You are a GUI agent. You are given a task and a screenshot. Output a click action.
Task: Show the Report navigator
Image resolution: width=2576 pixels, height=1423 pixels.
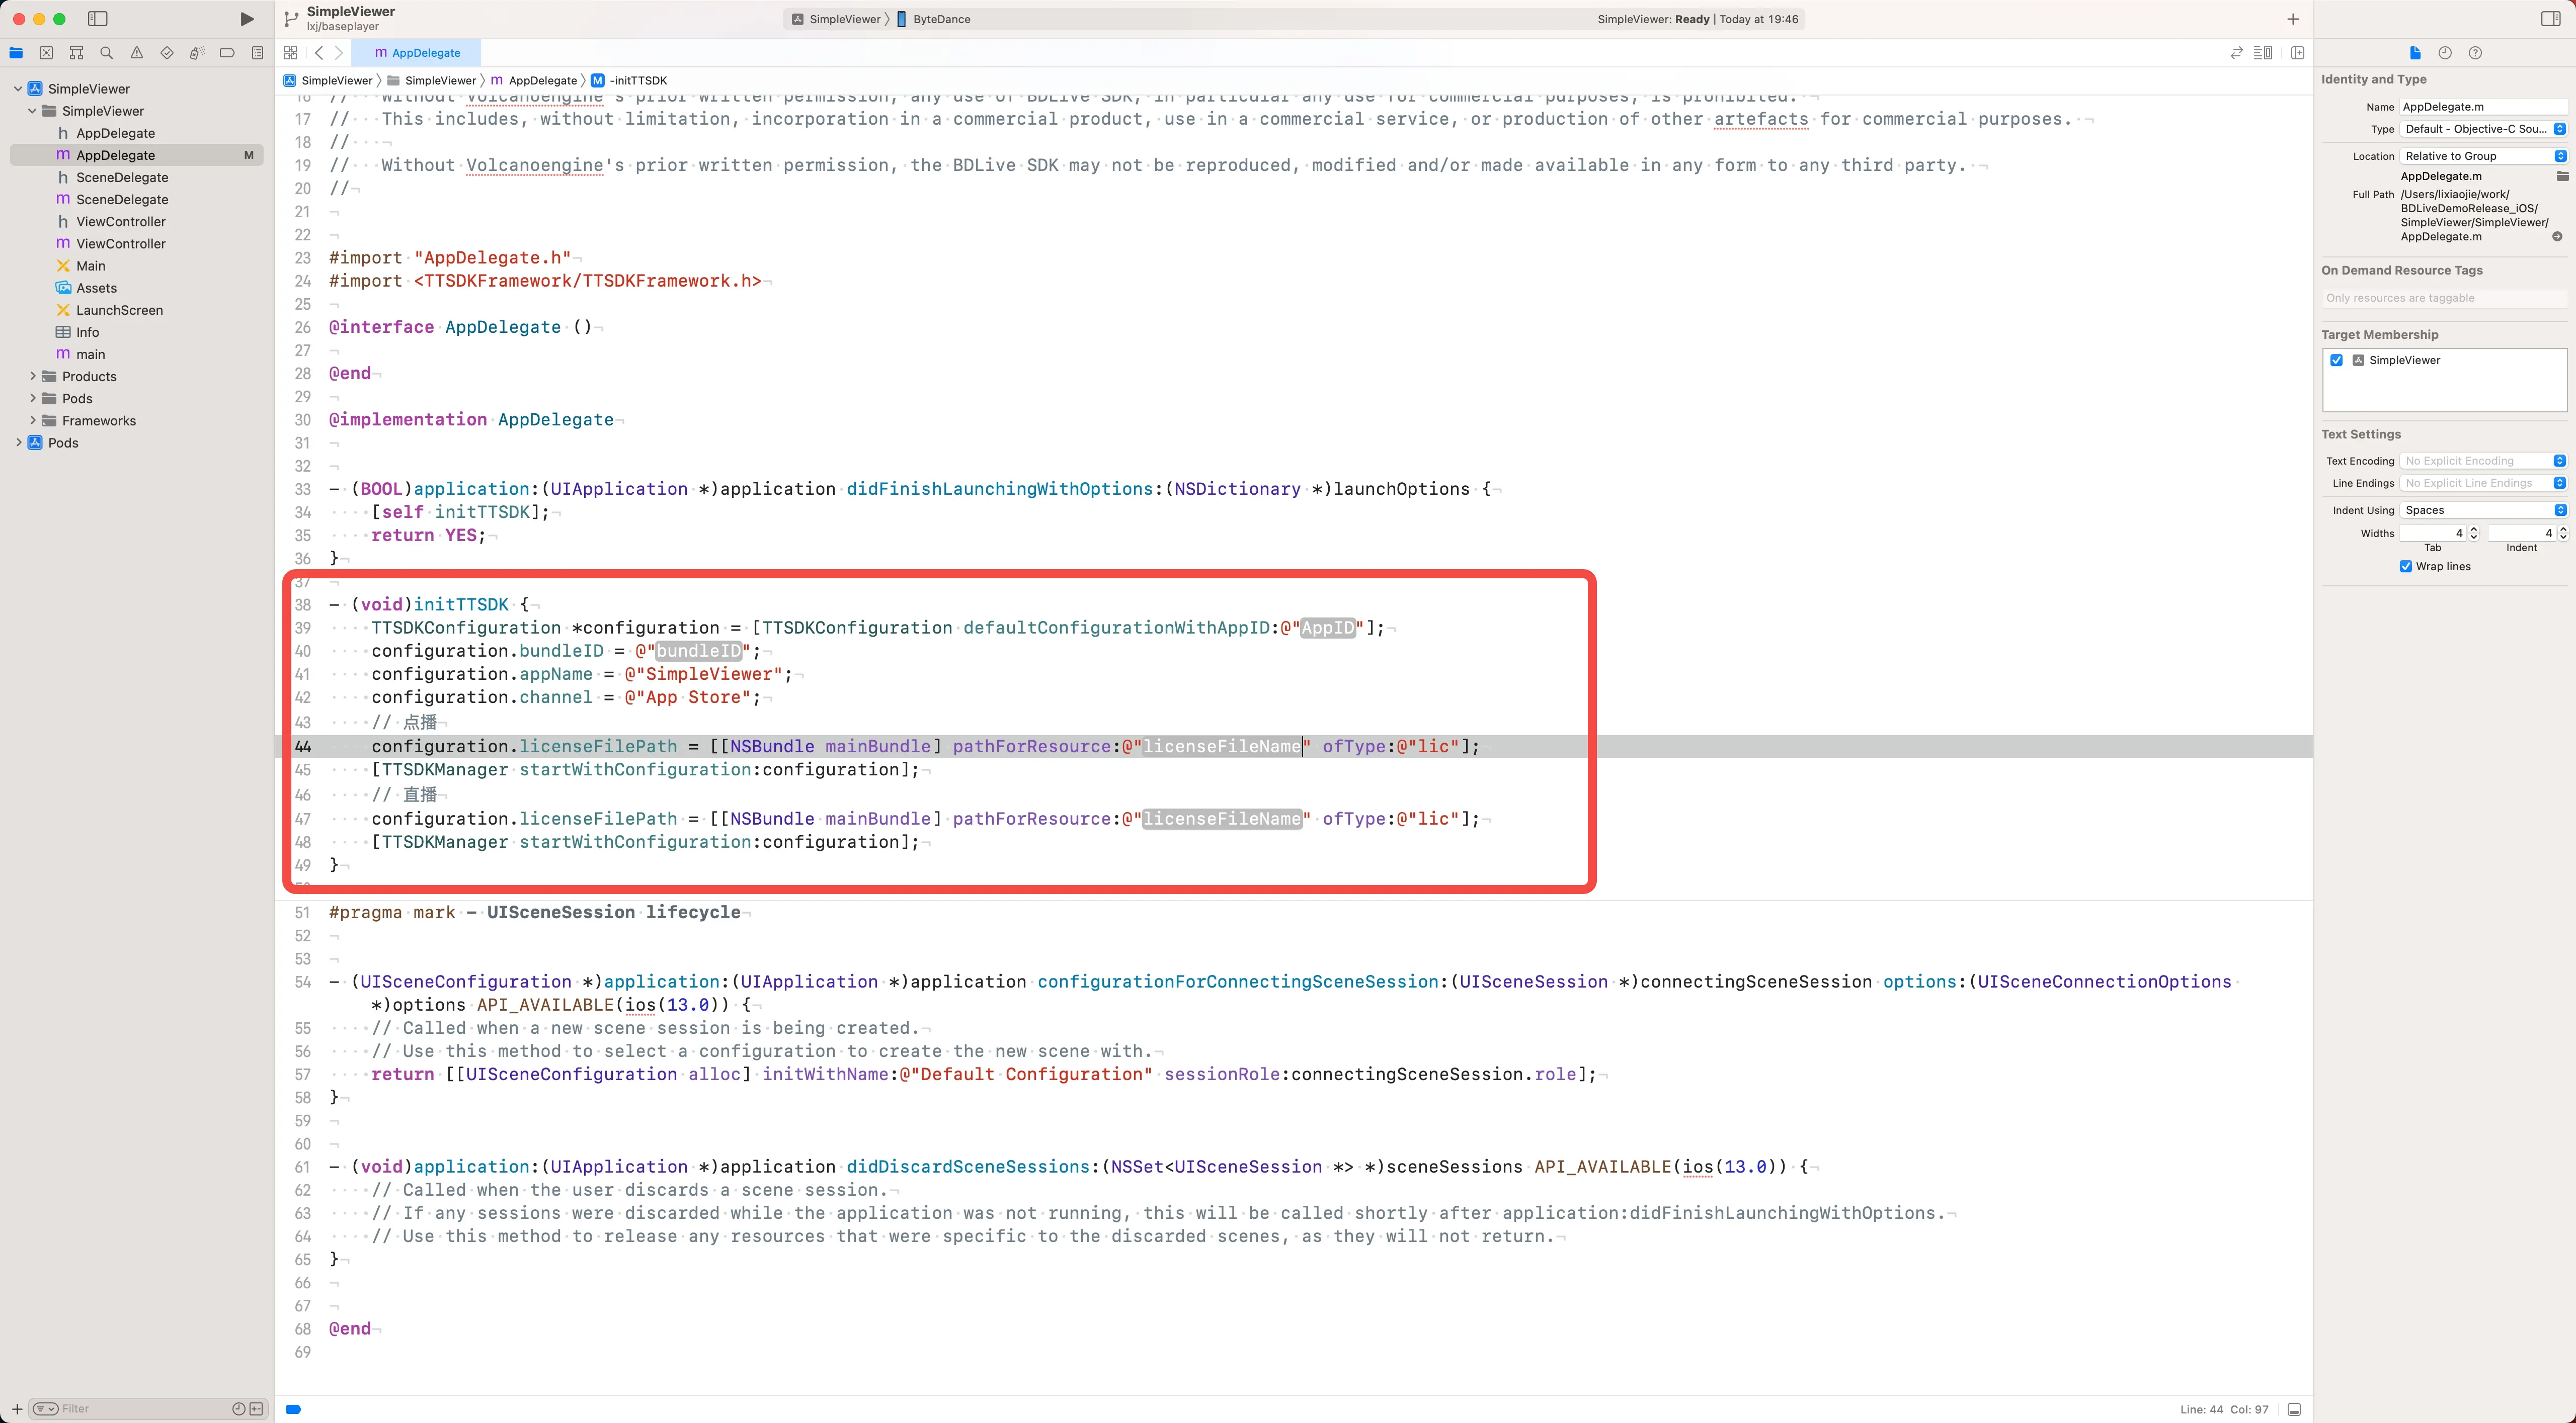257,53
